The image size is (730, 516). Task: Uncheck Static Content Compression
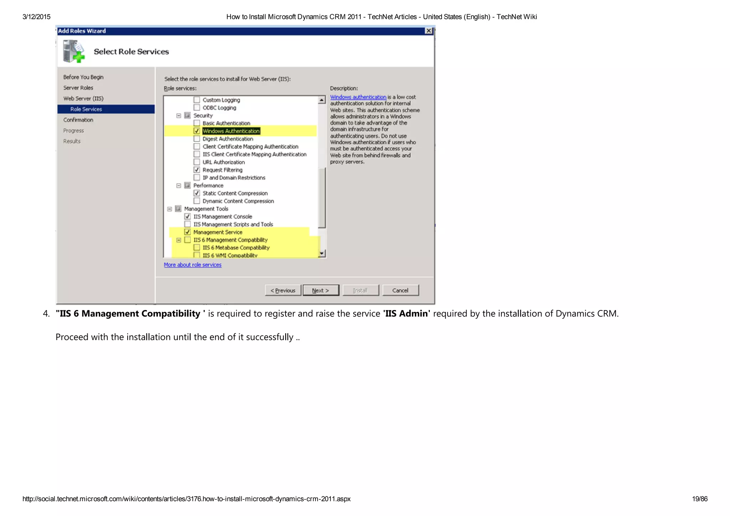coord(197,193)
